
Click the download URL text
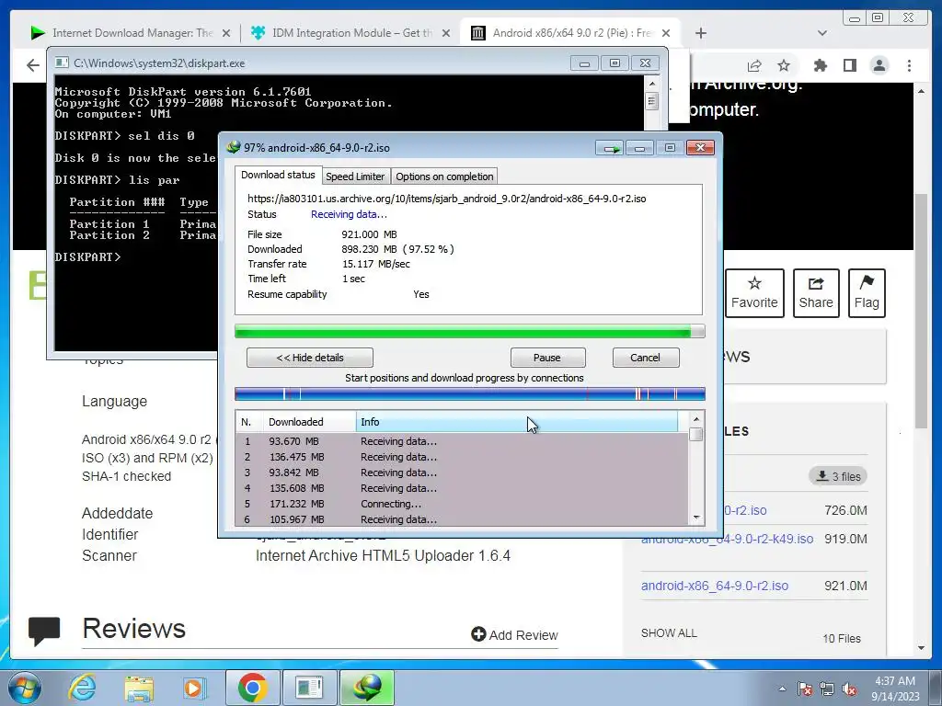[x=446, y=199]
